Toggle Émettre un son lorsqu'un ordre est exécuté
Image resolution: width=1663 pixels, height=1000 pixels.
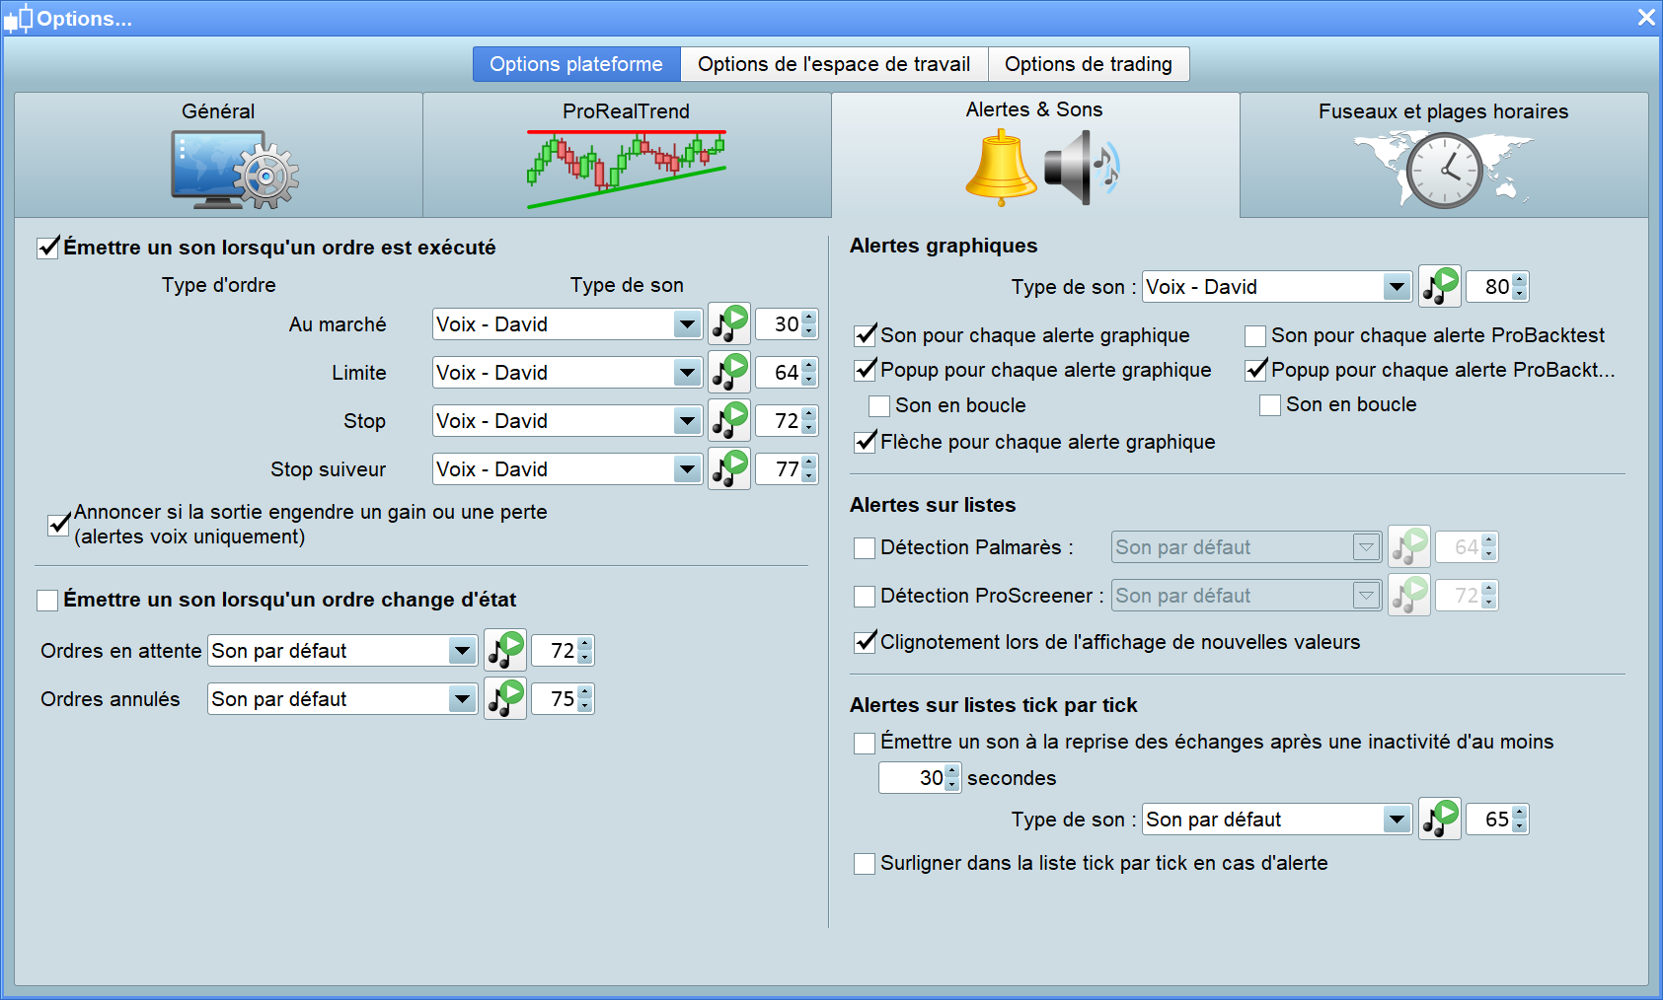(47, 248)
